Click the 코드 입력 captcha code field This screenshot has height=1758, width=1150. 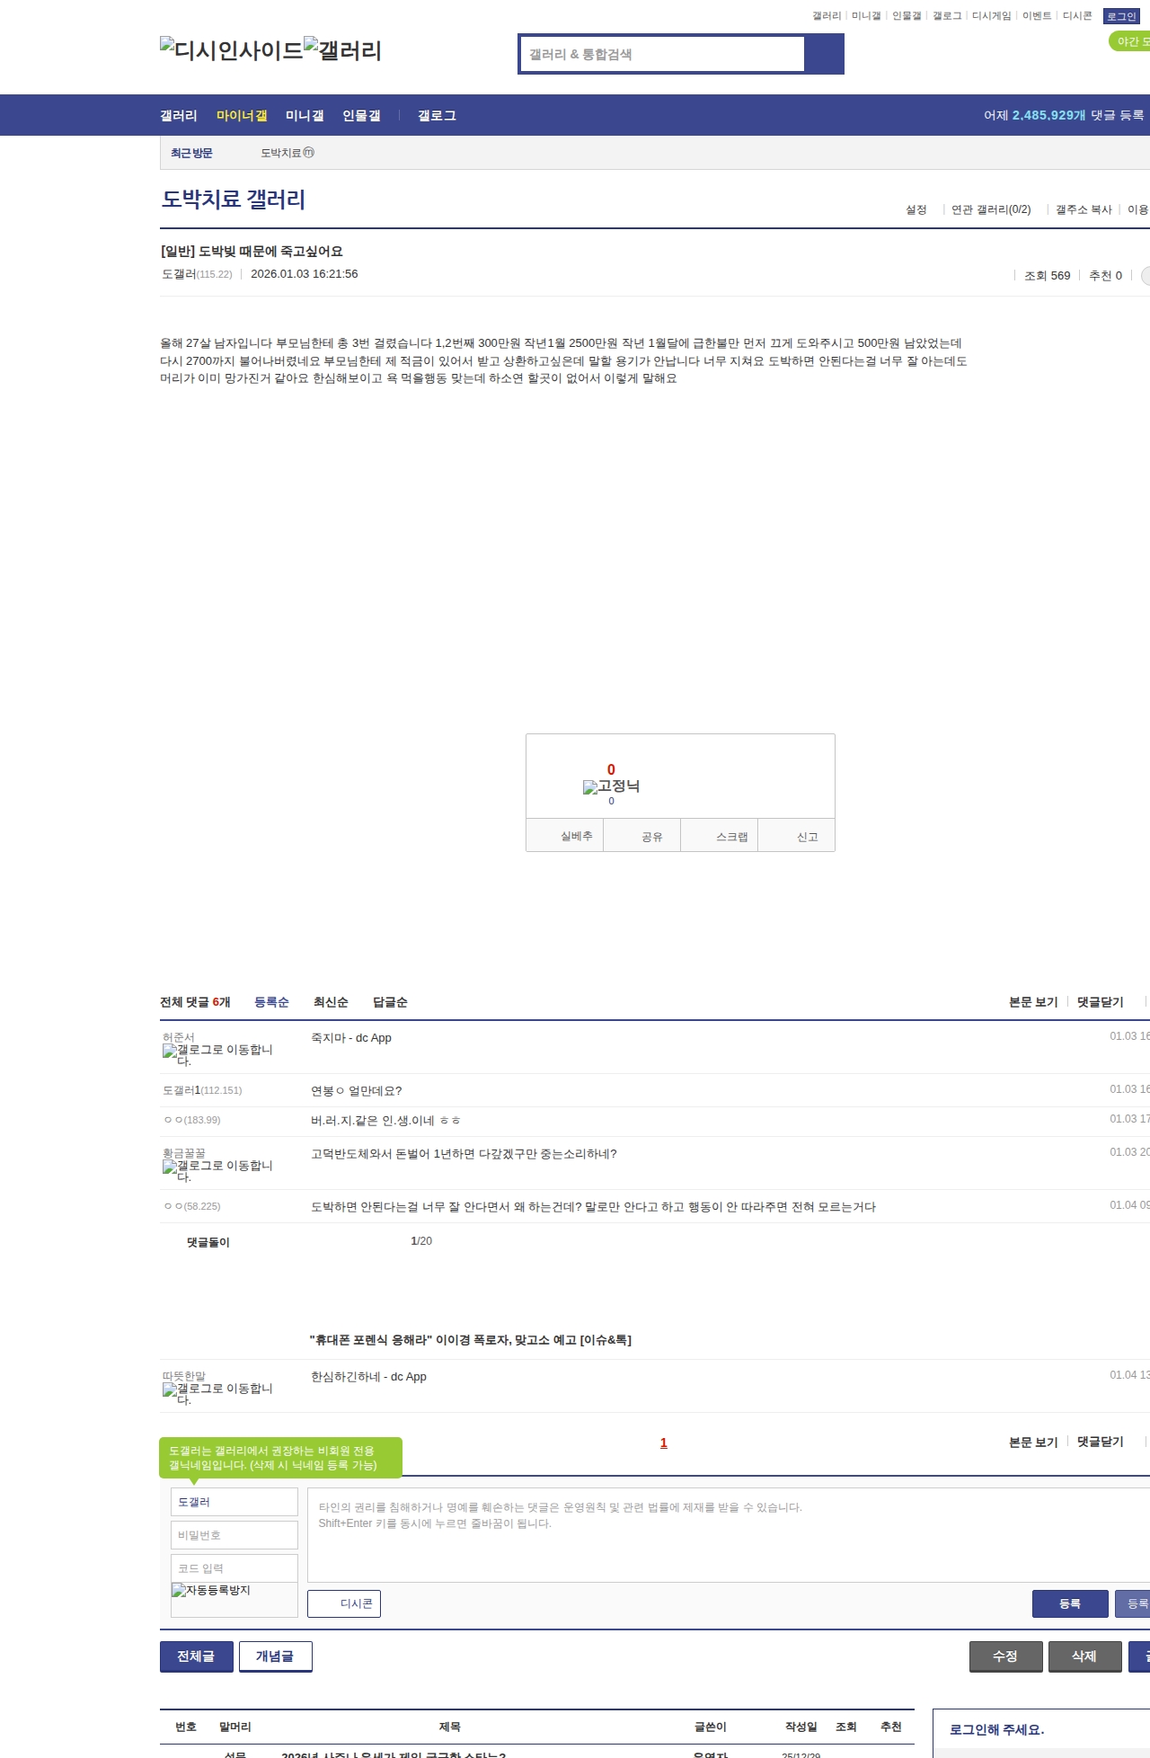coord(234,1568)
